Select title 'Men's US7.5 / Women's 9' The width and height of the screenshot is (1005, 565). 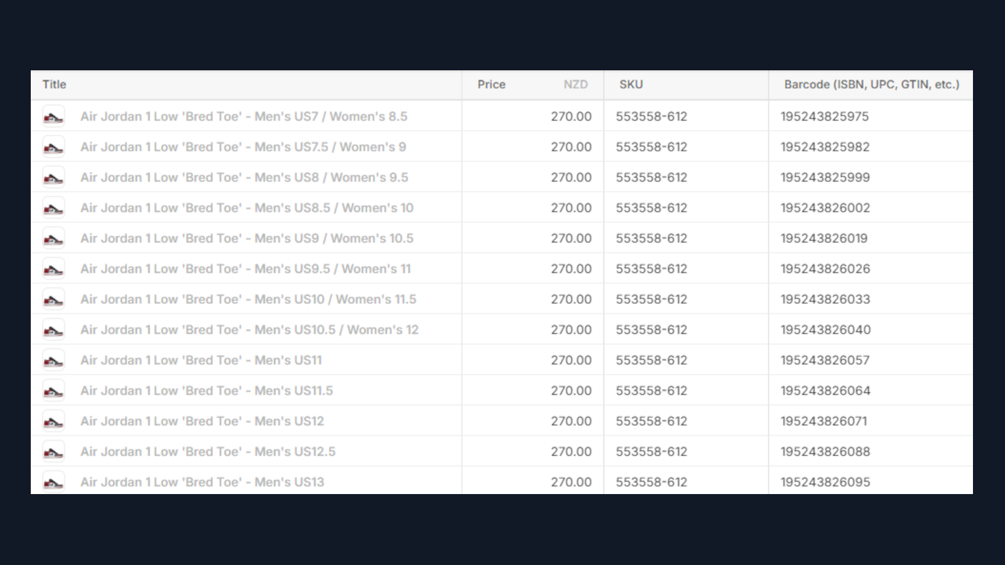point(243,147)
